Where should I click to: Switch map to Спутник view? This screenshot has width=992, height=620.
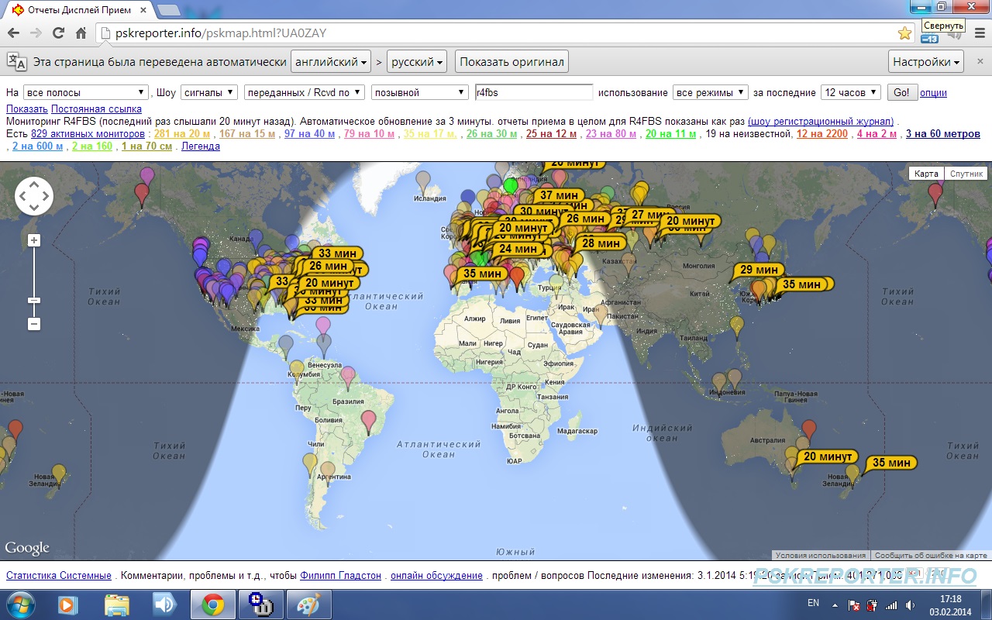966,174
